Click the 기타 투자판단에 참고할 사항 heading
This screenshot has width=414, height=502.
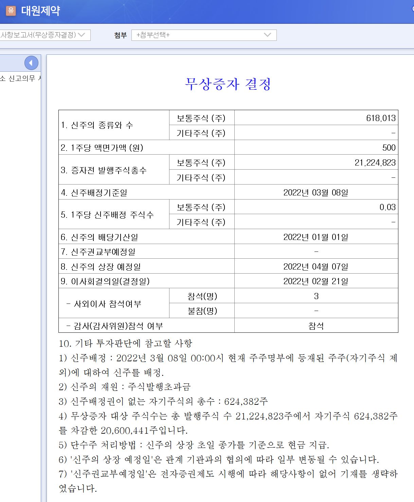tap(125, 343)
